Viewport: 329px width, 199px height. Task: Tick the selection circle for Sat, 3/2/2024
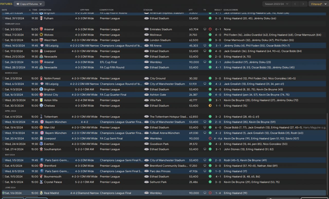[3, 29]
